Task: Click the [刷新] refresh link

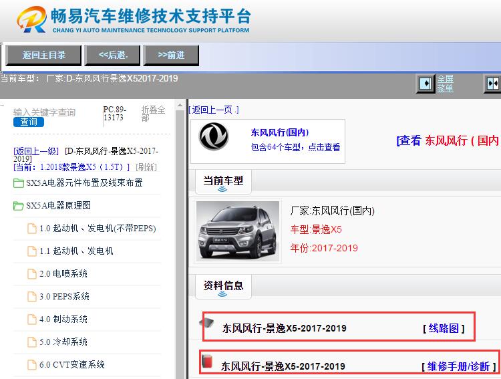Action: coord(146,167)
